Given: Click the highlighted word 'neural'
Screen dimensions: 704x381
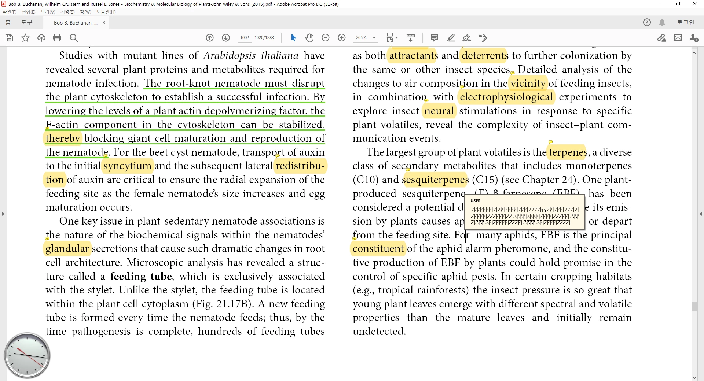Looking at the screenshot, I should [439, 111].
